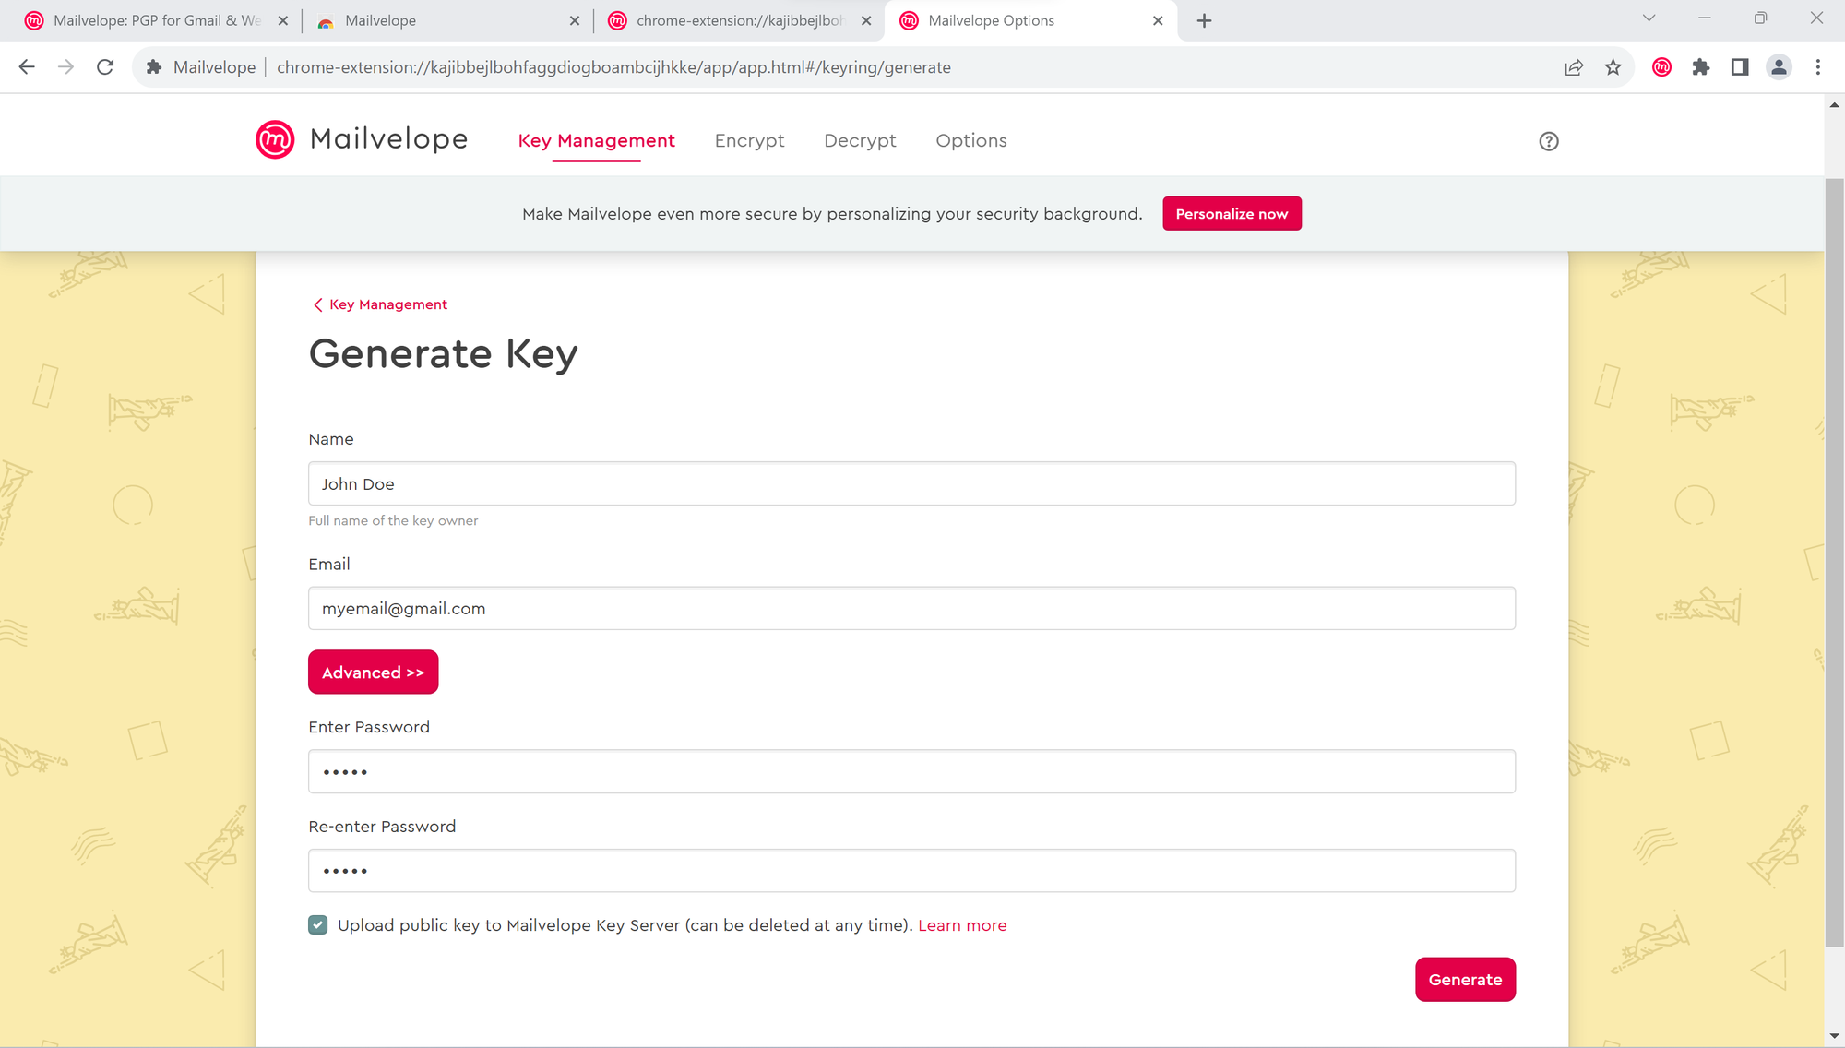Click the browser address bar URL
Image resolution: width=1845 pixels, height=1048 pixels.
click(x=613, y=67)
